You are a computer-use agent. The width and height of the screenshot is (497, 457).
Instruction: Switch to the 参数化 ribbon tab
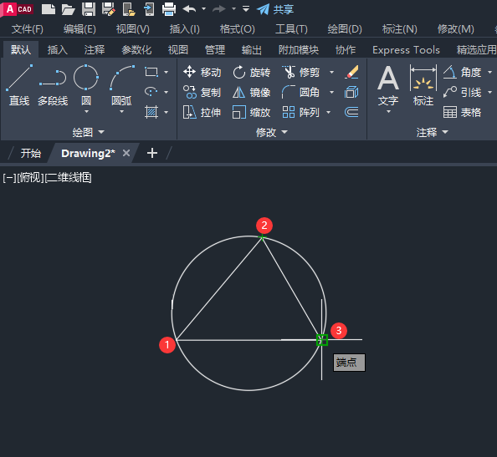136,49
